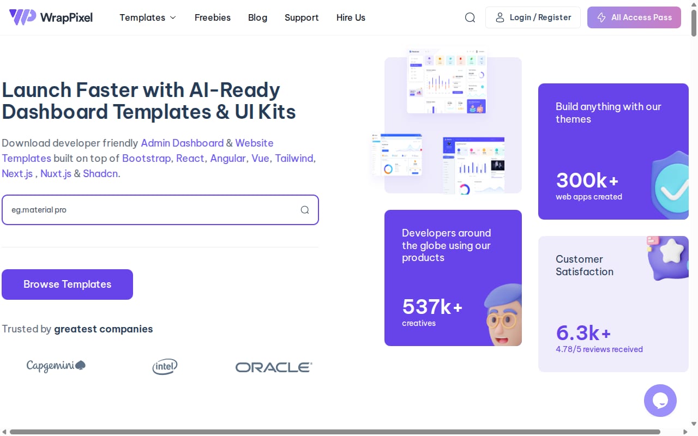Click the WrapPixel logo
The image size is (698, 436).
click(x=51, y=17)
